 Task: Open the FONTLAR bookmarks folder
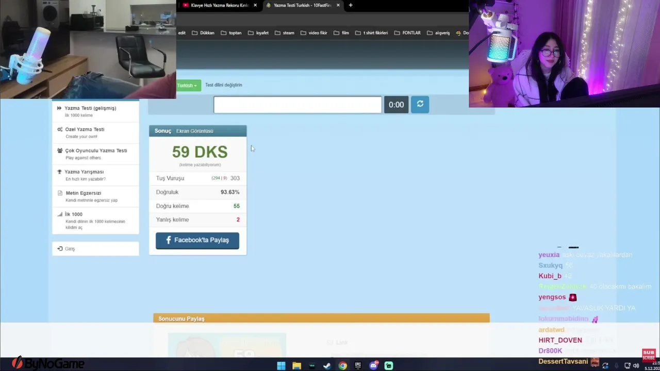pyautogui.click(x=407, y=33)
